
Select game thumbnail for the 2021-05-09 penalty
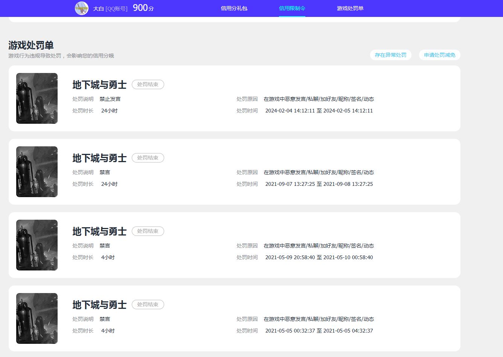click(37, 245)
